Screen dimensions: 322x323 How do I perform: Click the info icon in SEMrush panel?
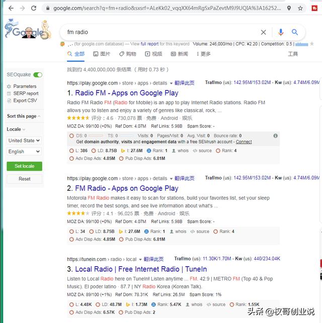(x=275, y=136)
